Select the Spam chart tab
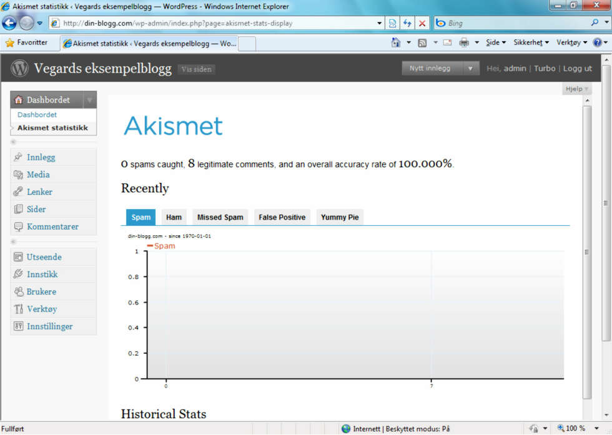 point(141,217)
